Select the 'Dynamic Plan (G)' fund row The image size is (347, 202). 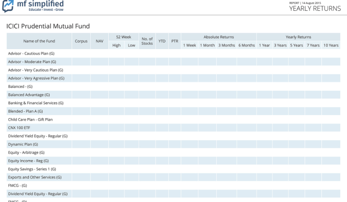pyautogui.click(x=173, y=144)
